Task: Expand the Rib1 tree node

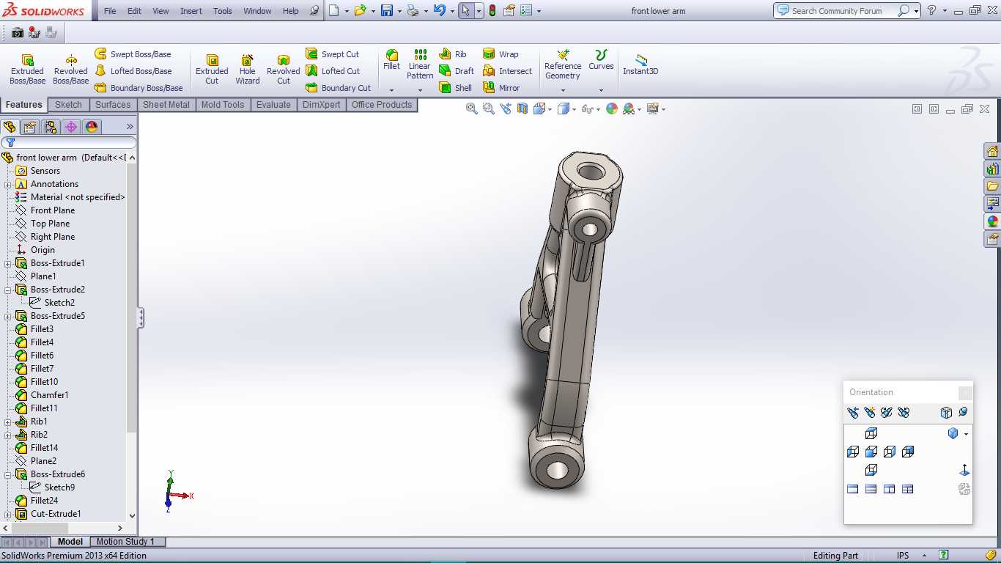Action: click(x=8, y=422)
